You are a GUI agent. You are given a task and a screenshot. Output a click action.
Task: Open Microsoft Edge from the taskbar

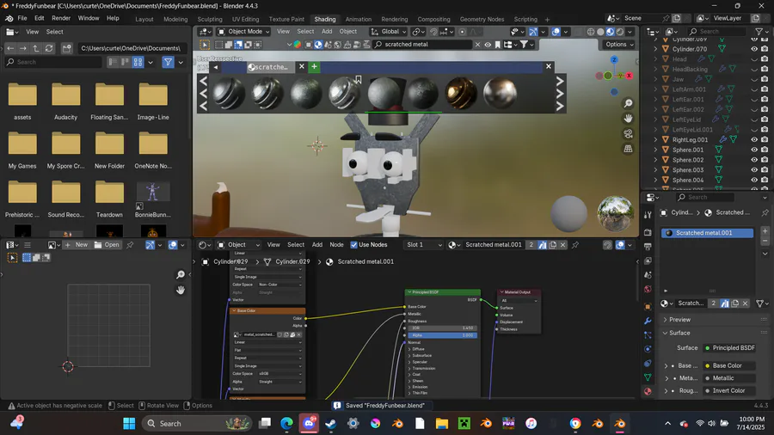click(286, 423)
